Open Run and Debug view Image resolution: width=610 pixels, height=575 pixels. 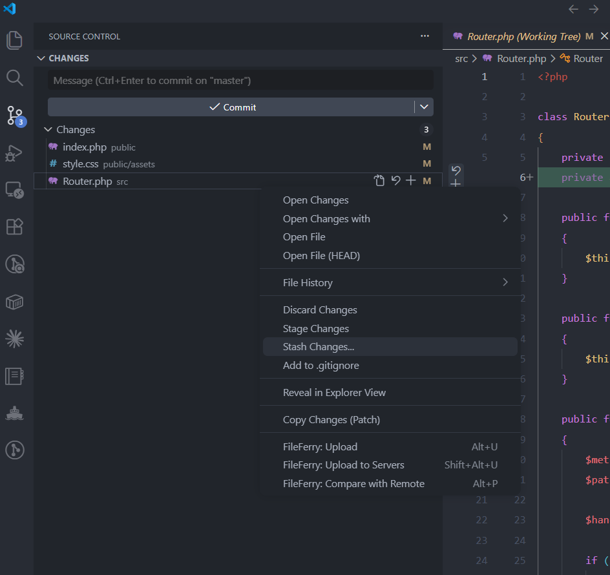[14, 153]
